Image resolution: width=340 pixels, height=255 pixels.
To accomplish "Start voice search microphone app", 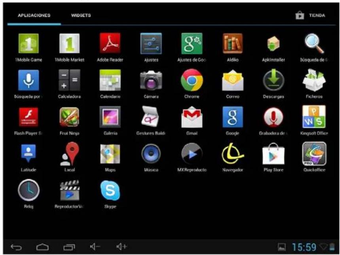I will (x=28, y=80).
